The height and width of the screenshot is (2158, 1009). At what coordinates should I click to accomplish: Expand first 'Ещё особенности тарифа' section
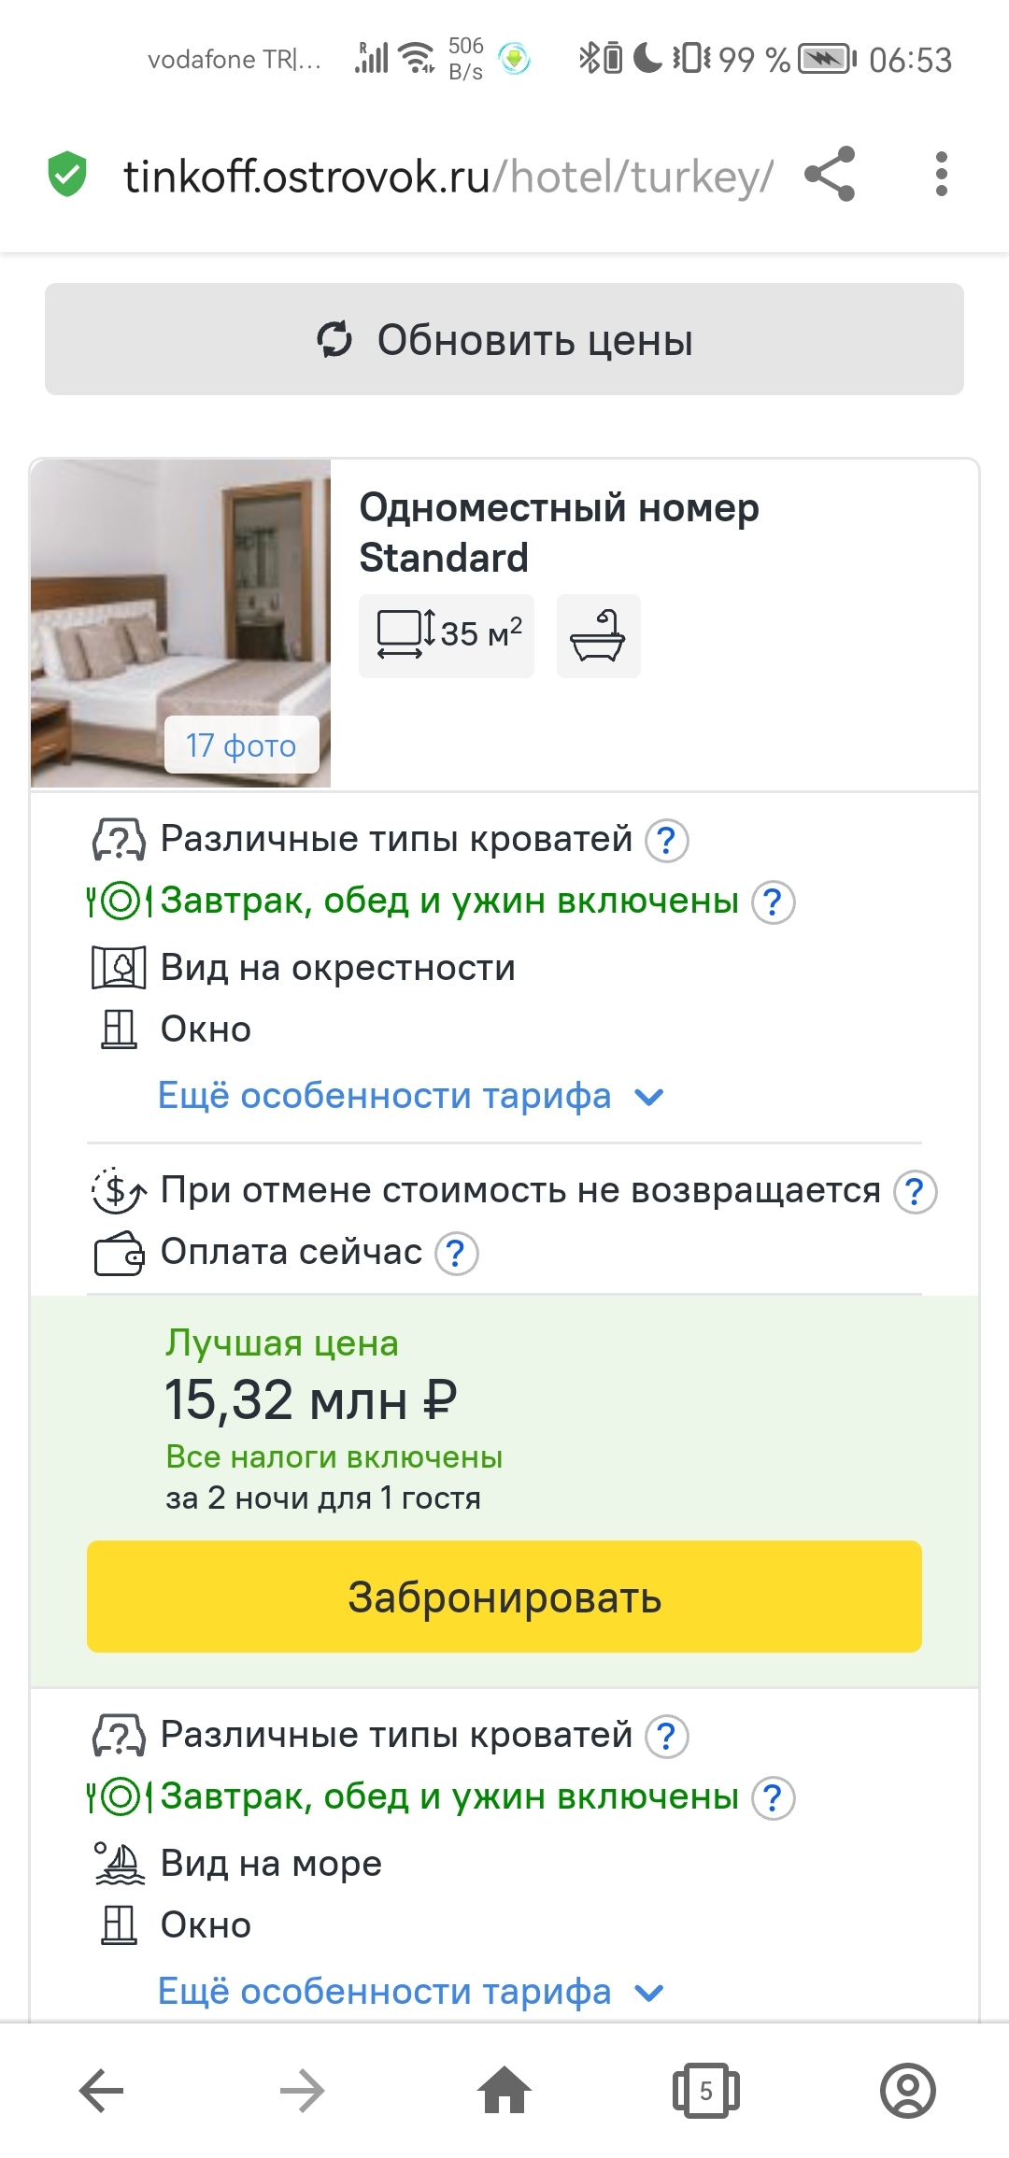coord(410,1096)
